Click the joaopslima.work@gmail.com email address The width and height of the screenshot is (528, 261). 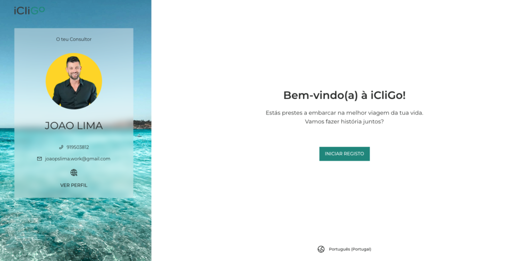tap(78, 159)
